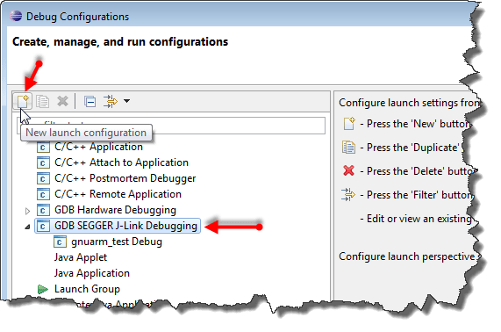Click the C/C++ Postmortem Debugger icon
Screen dimensions: 501x332
click(x=43, y=178)
